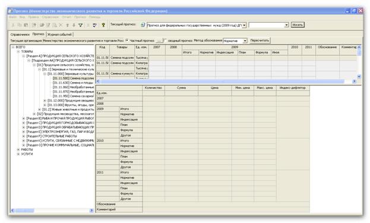The height and width of the screenshot is (223, 370).
Task: Click the upper table horizontal scrollbar track
Action: [x=226, y=81]
